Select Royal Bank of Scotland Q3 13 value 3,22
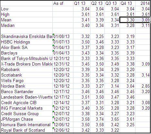Image resolution: width=151 pixels, height=134 pixels. [x=112, y=130]
